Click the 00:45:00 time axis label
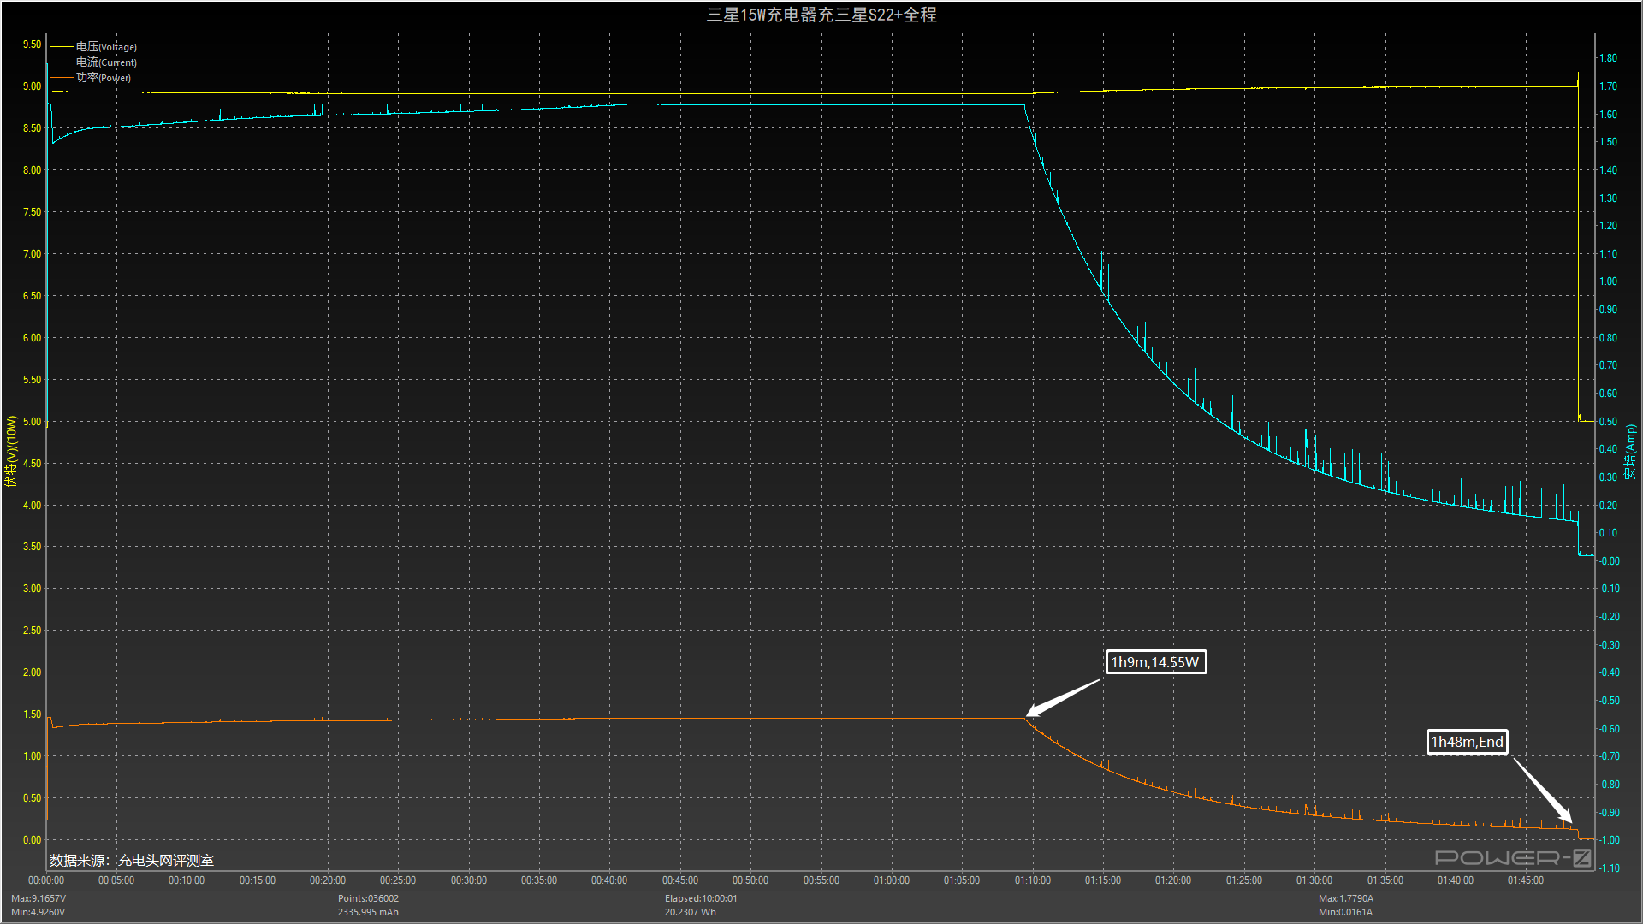The image size is (1643, 924). (x=680, y=880)
